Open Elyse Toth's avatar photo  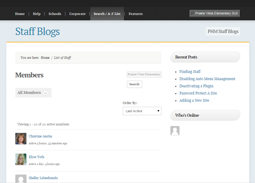pos(21,159)
